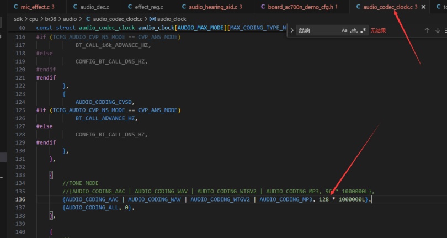Click the commented-out line 135 code
Image resolution: width=447 pixels, height=238 pixels.
click(219, 191)
